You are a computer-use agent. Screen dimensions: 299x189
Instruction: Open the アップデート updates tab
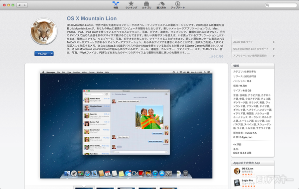[178, 5]
